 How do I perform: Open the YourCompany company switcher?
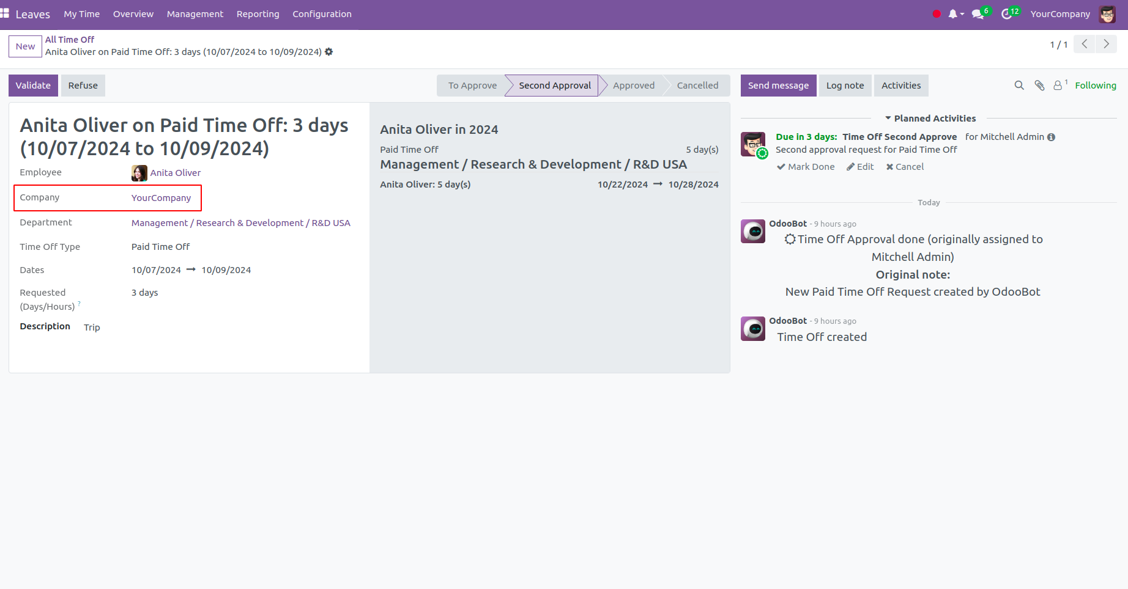(1059, 14)
